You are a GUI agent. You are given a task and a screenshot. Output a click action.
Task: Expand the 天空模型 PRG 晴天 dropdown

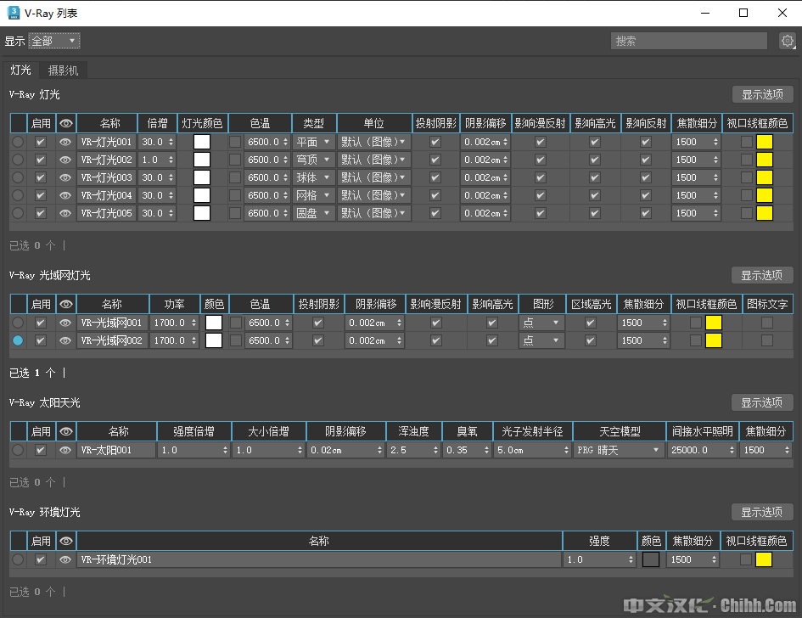(619, 450)
